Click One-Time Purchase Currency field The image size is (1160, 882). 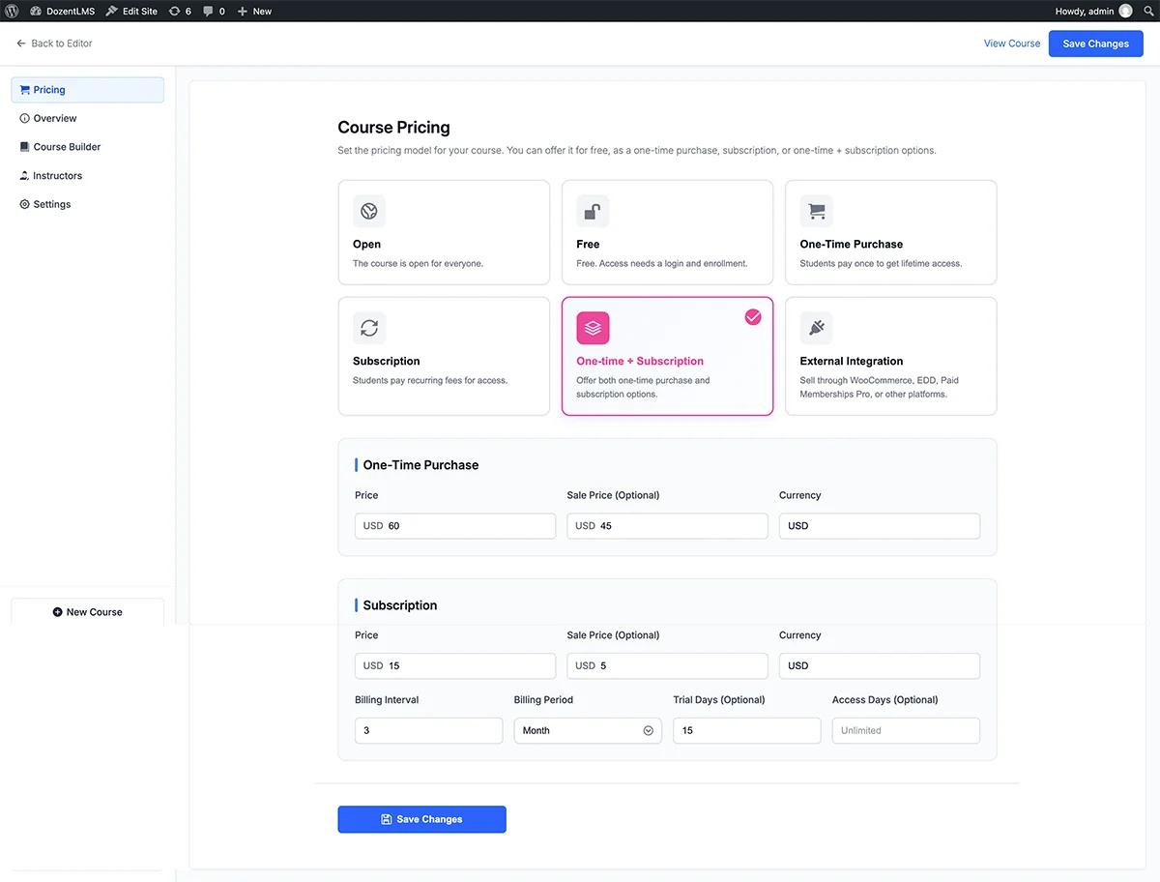(880, 526)
